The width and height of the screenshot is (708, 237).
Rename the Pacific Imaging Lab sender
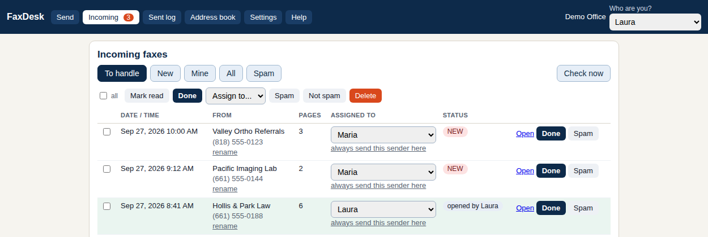(225, 189)
